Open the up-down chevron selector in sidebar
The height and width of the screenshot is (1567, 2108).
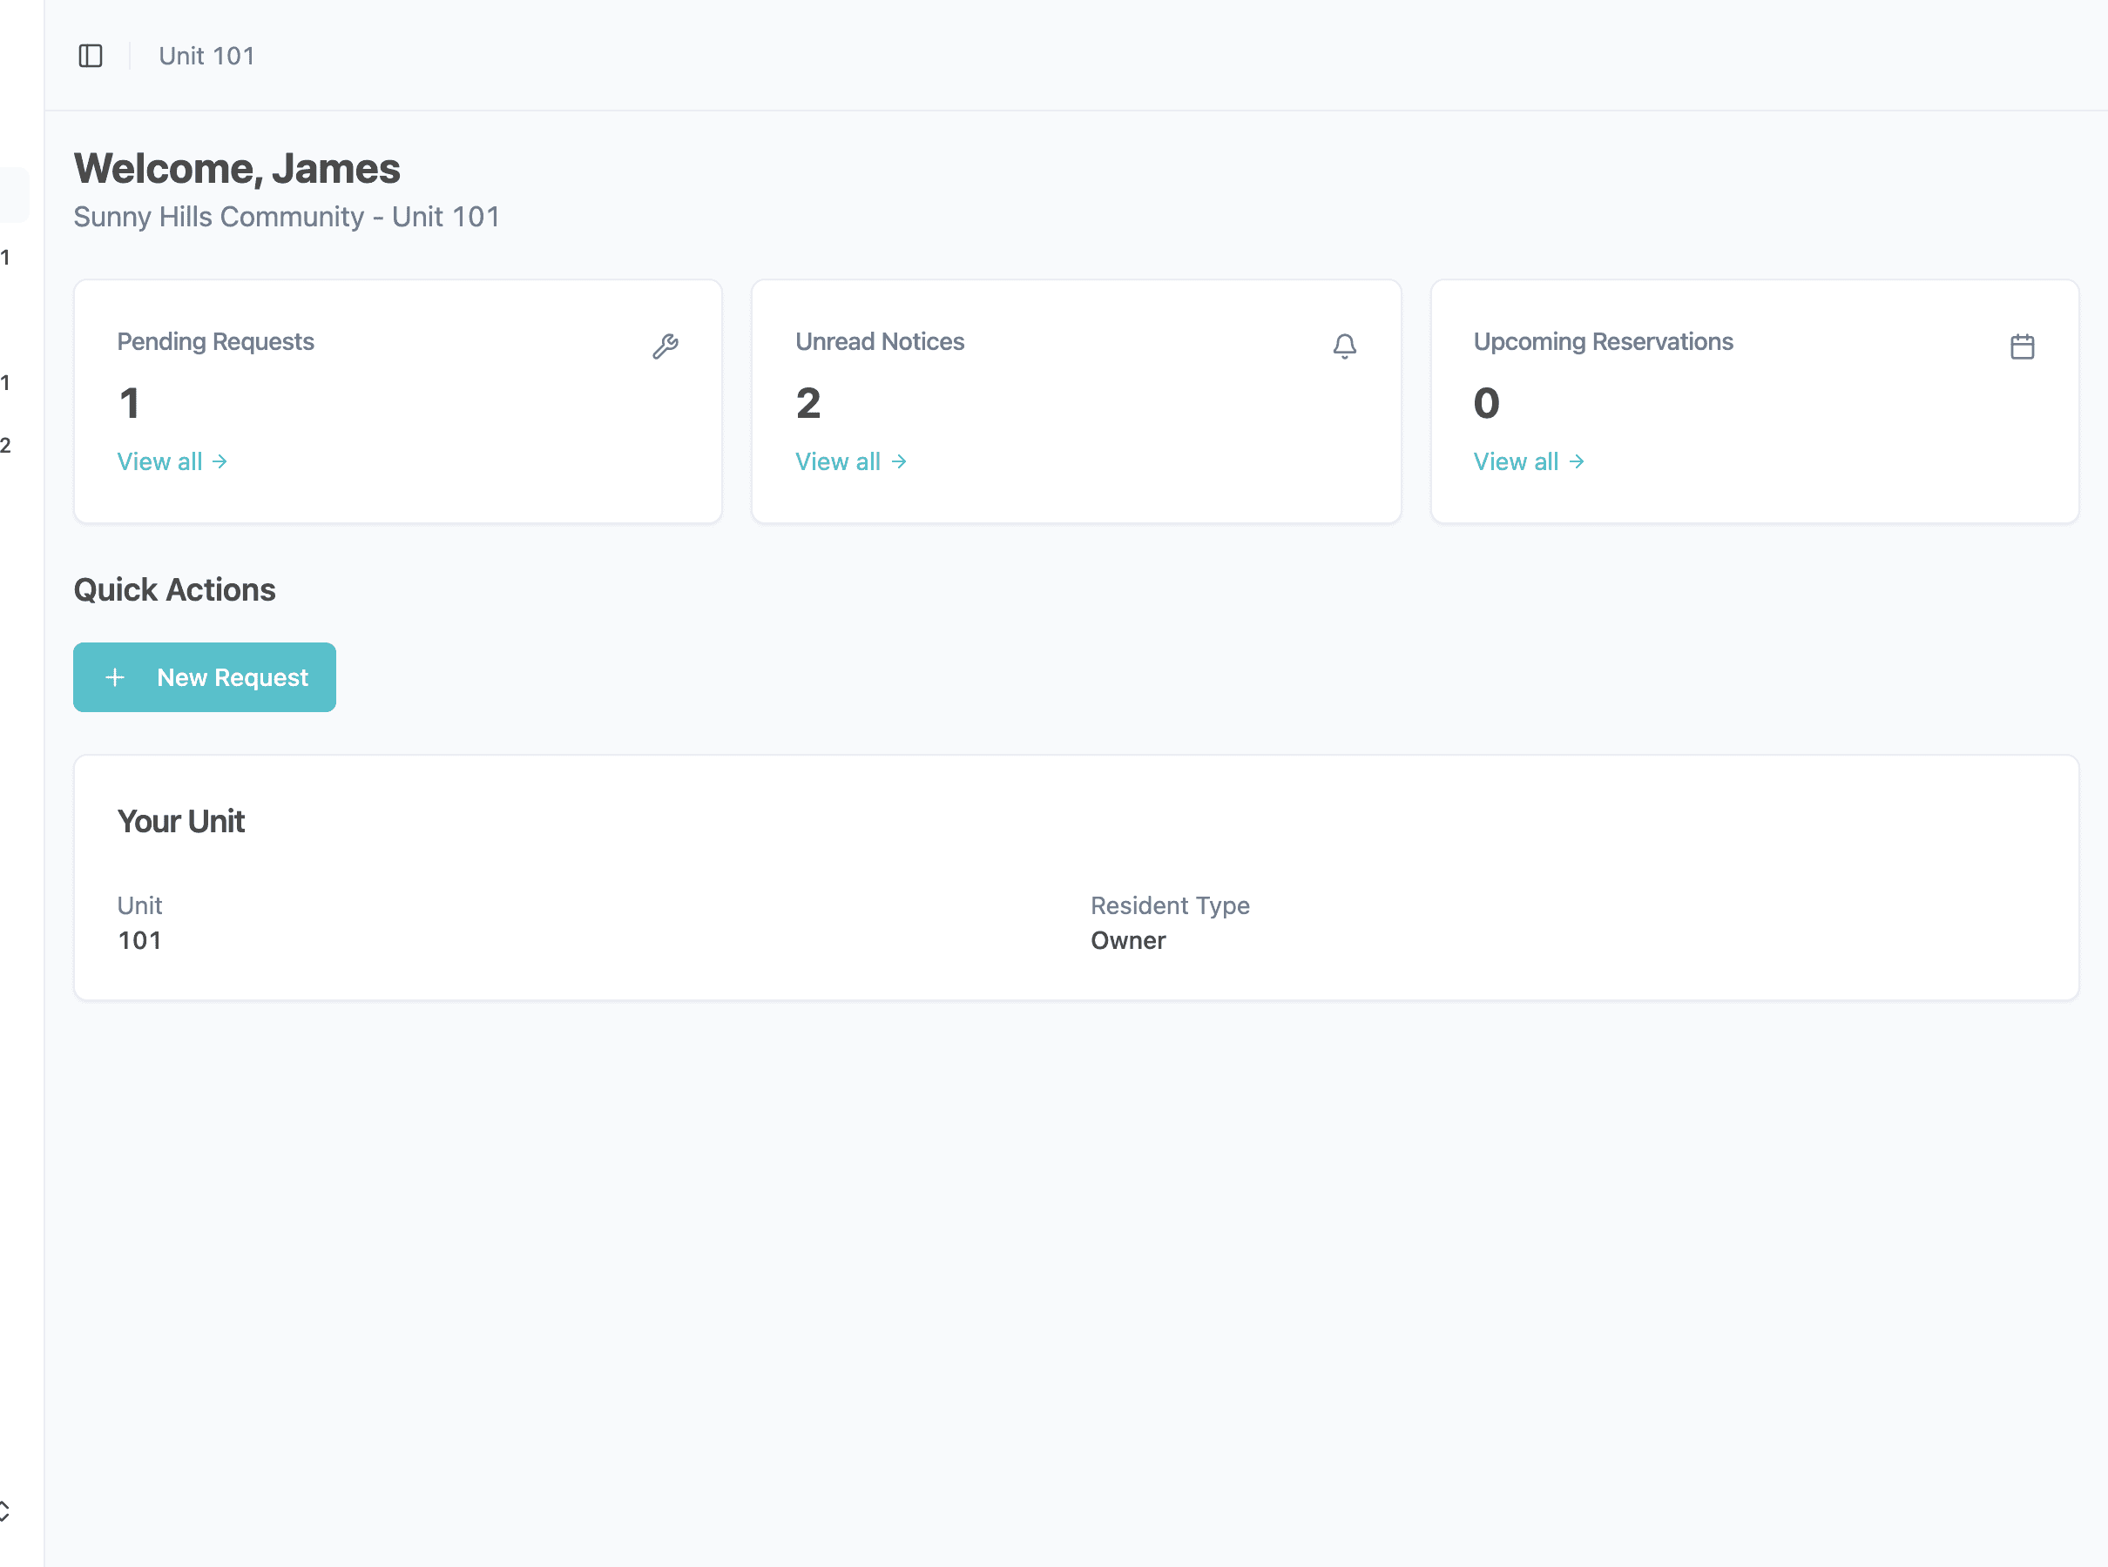[4, 1510]
